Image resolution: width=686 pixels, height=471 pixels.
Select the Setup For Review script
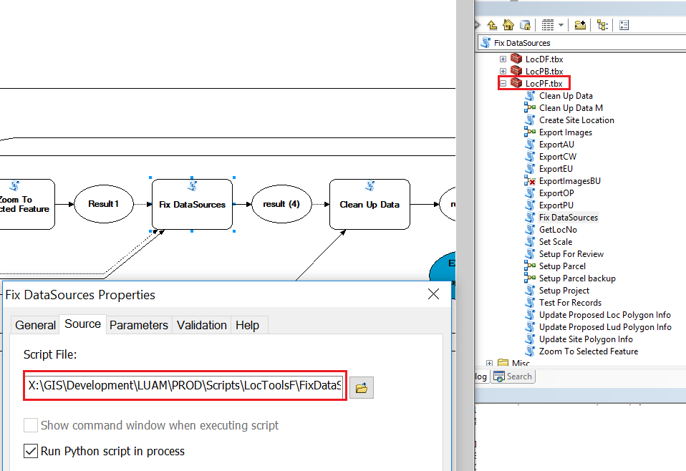coord(571,254)
